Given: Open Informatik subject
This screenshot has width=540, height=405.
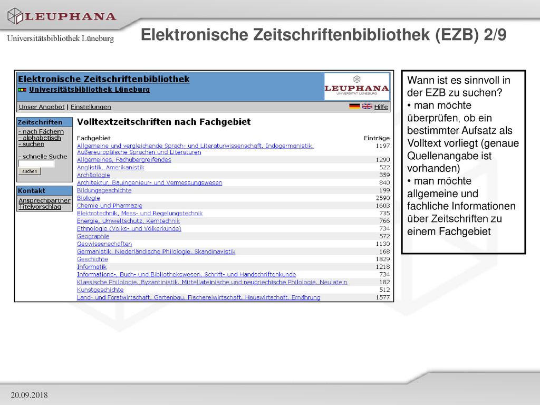Looking at the screenshot, I should coord(92,266).
